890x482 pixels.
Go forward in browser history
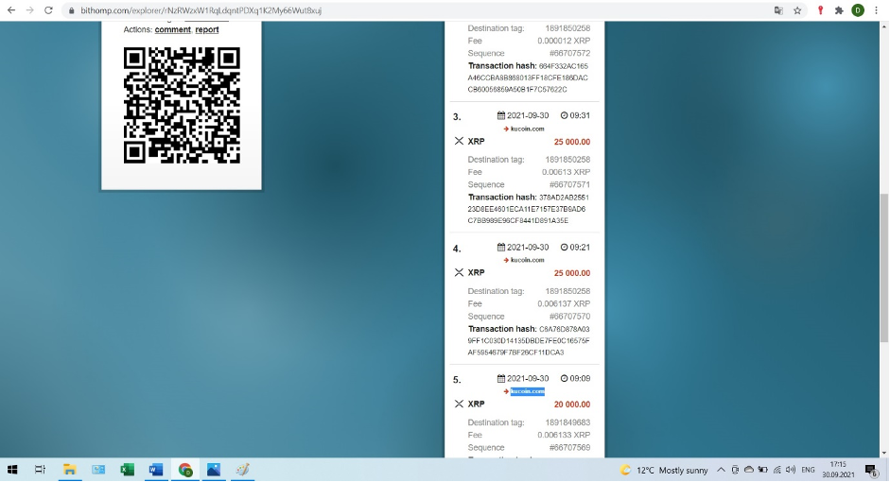(29, 10)
